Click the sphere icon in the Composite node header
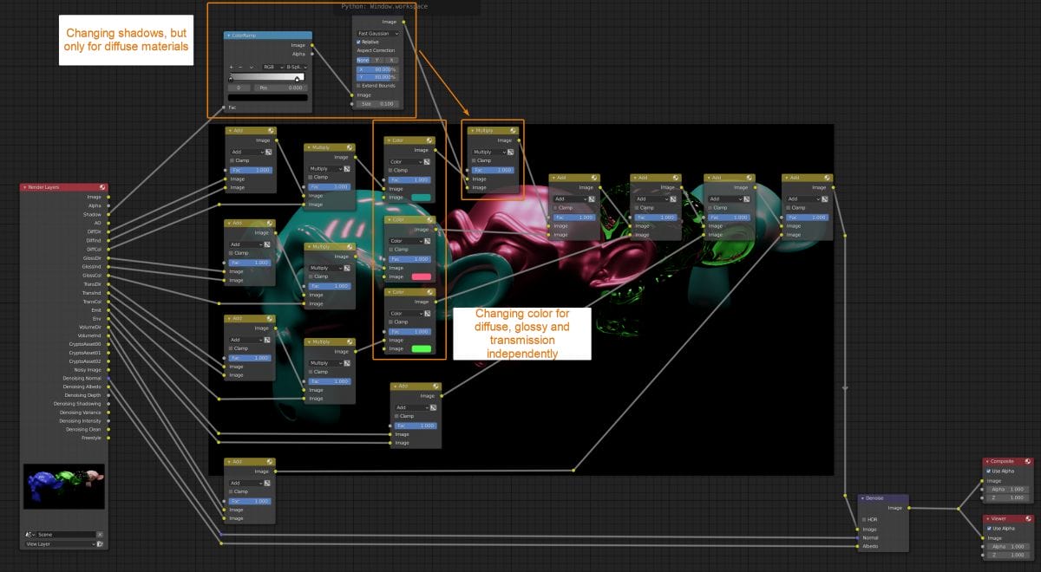The image size is (1041, 572). [1028, 461]
